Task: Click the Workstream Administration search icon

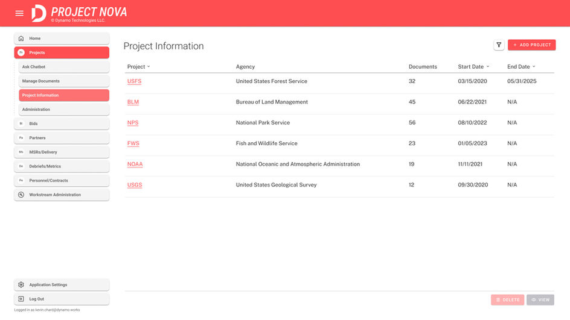Action: click(x=21, y=195)
